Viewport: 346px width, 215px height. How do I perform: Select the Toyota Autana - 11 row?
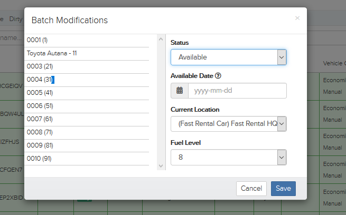(x=87, y=53)
